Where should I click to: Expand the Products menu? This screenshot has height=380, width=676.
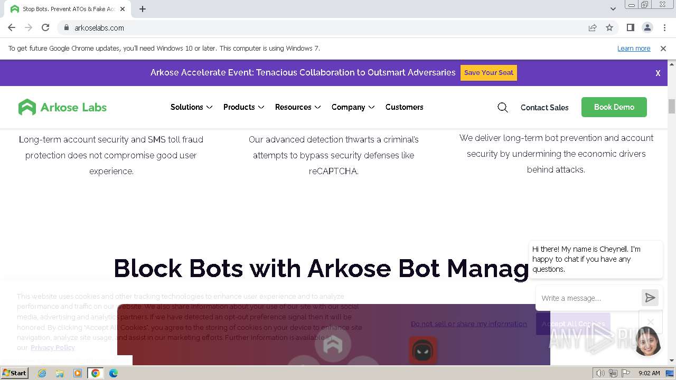click(243, 107)
